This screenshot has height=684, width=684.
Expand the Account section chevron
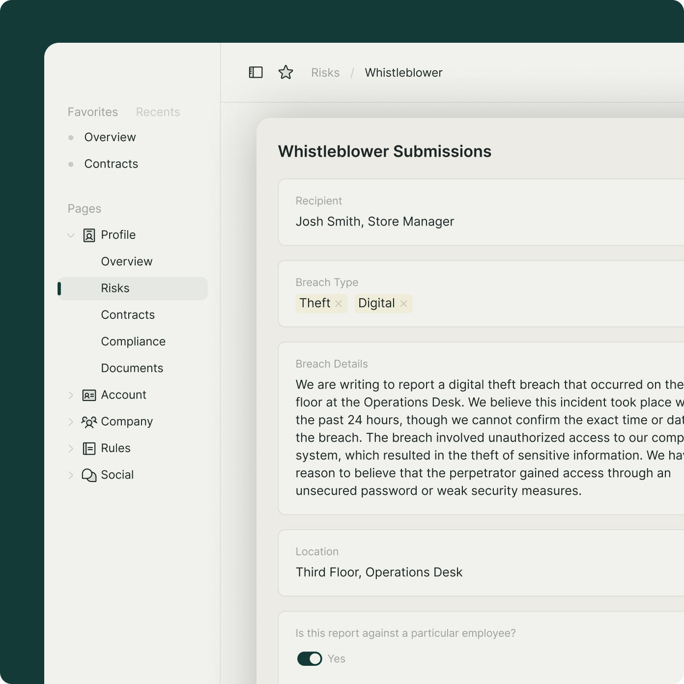click(71, 395)
